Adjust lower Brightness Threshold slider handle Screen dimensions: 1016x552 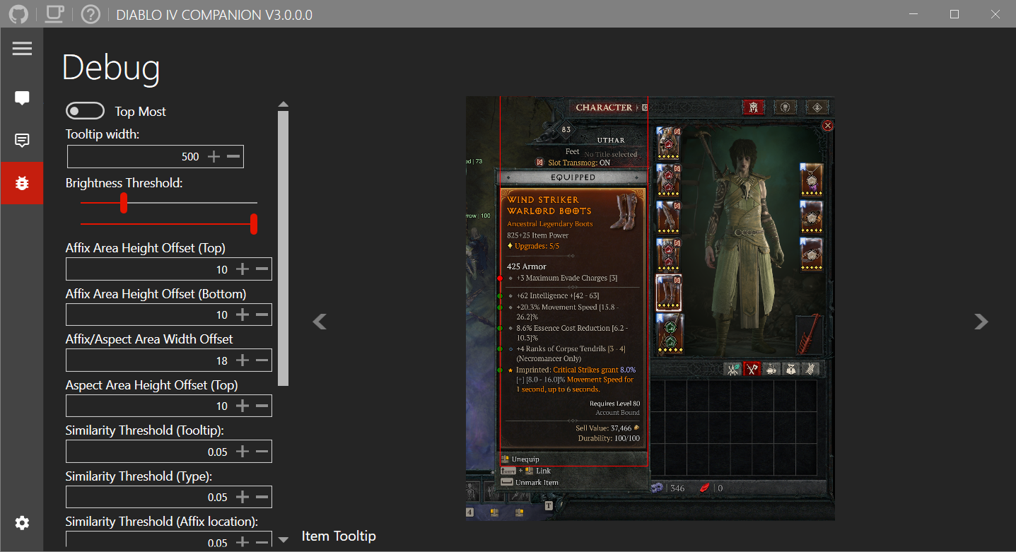(124, 203)
